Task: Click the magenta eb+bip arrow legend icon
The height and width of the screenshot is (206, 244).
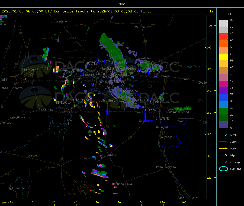Action: [223, 162]
